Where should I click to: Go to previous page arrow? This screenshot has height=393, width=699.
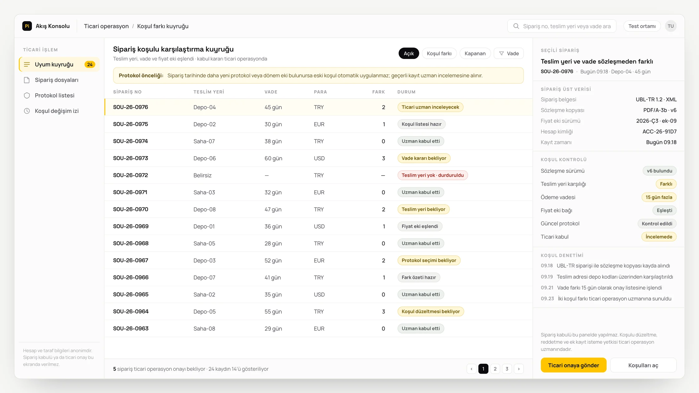pyautogui.click(x=472, y=369)
